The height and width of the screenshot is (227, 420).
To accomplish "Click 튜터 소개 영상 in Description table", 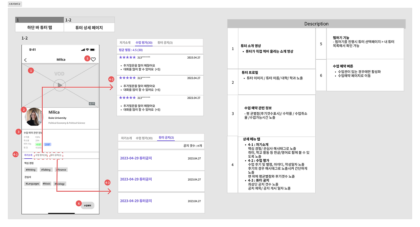I will tap(251, 46).
